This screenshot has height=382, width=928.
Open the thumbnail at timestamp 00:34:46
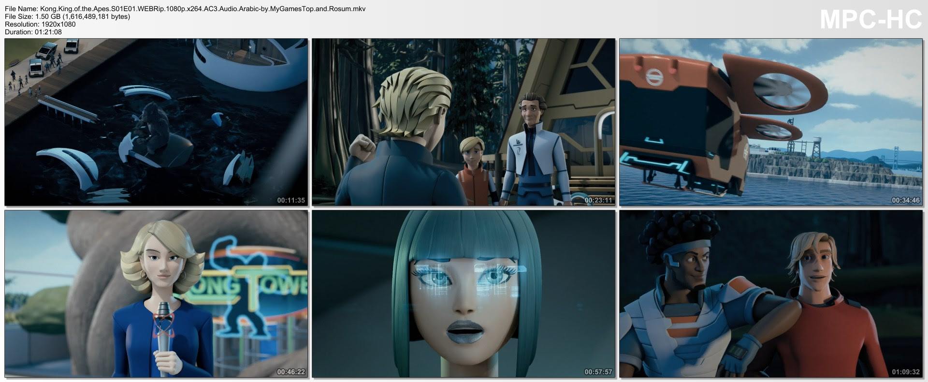[771, 122]
